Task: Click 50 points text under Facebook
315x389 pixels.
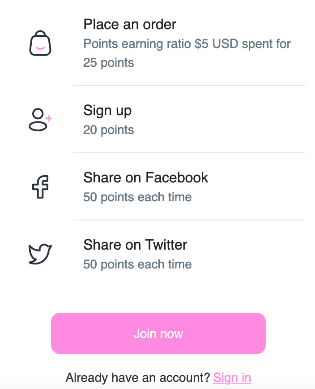Action: tap(137, 197)
